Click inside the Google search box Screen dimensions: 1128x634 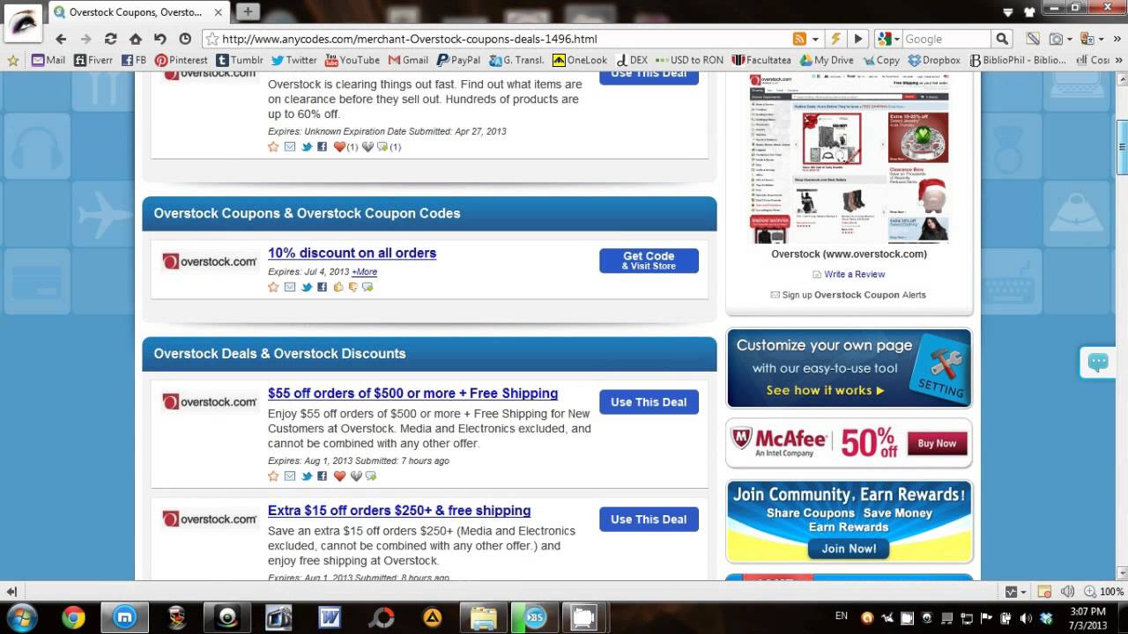[946, 39]
